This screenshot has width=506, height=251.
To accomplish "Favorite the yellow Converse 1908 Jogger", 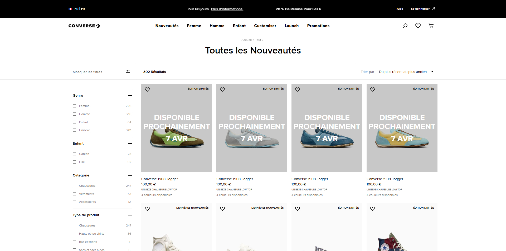I will pos(373,90).
